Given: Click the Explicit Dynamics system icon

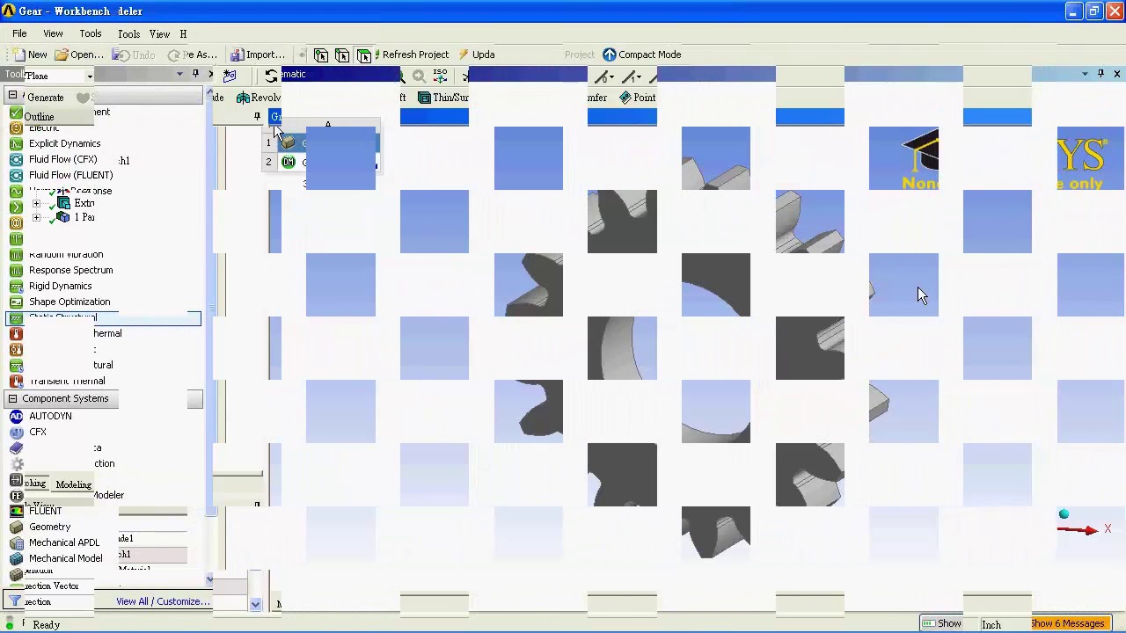Looking at the screenshot, I should pos(16,143).
